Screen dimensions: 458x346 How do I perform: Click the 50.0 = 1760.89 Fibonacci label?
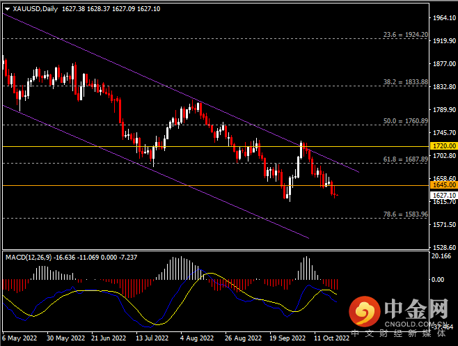click(405, 120)
